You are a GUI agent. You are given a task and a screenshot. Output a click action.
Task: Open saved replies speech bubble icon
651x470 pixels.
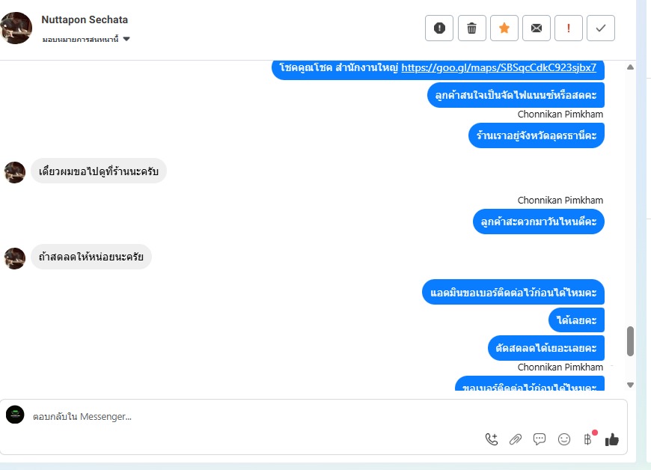(540, 439)
